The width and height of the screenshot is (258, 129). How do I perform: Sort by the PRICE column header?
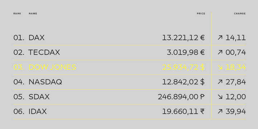(x=201, y=14)
